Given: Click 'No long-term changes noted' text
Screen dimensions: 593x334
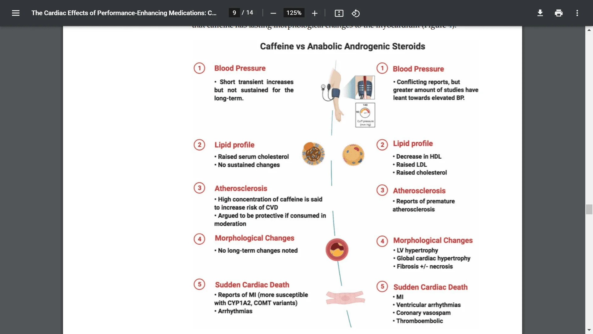Looking at the screenshot, I should click(x=256, y=251).
